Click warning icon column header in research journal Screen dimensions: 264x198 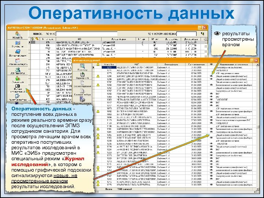(x=98, y=64)
